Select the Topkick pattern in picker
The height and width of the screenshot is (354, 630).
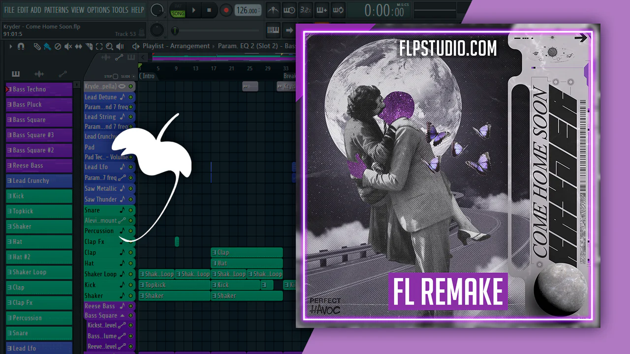39,211
